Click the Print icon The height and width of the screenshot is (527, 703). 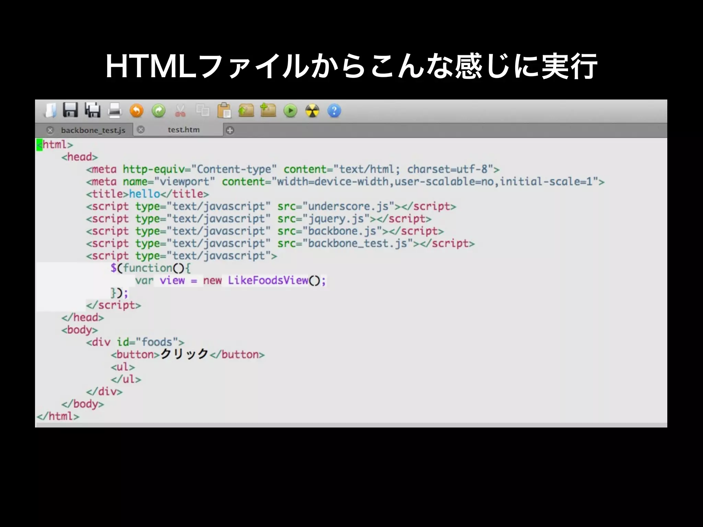pyautogui.click(x=115, y=110)
